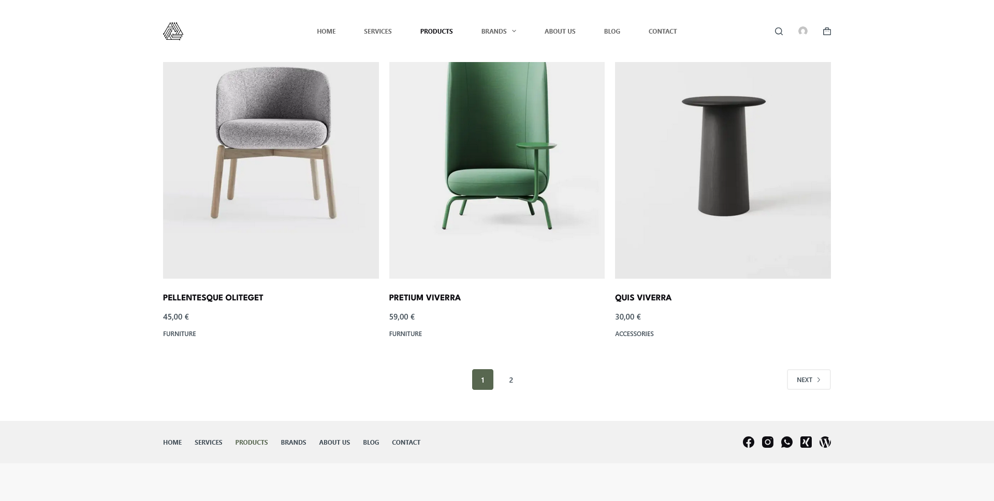Screen dimensions: 994x501
Task: Open the search icon in header
Action: (779, 32)
